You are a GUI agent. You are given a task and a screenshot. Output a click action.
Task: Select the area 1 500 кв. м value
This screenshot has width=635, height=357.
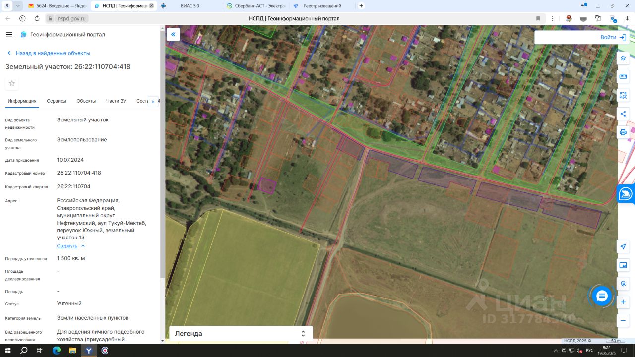[71, 258]
